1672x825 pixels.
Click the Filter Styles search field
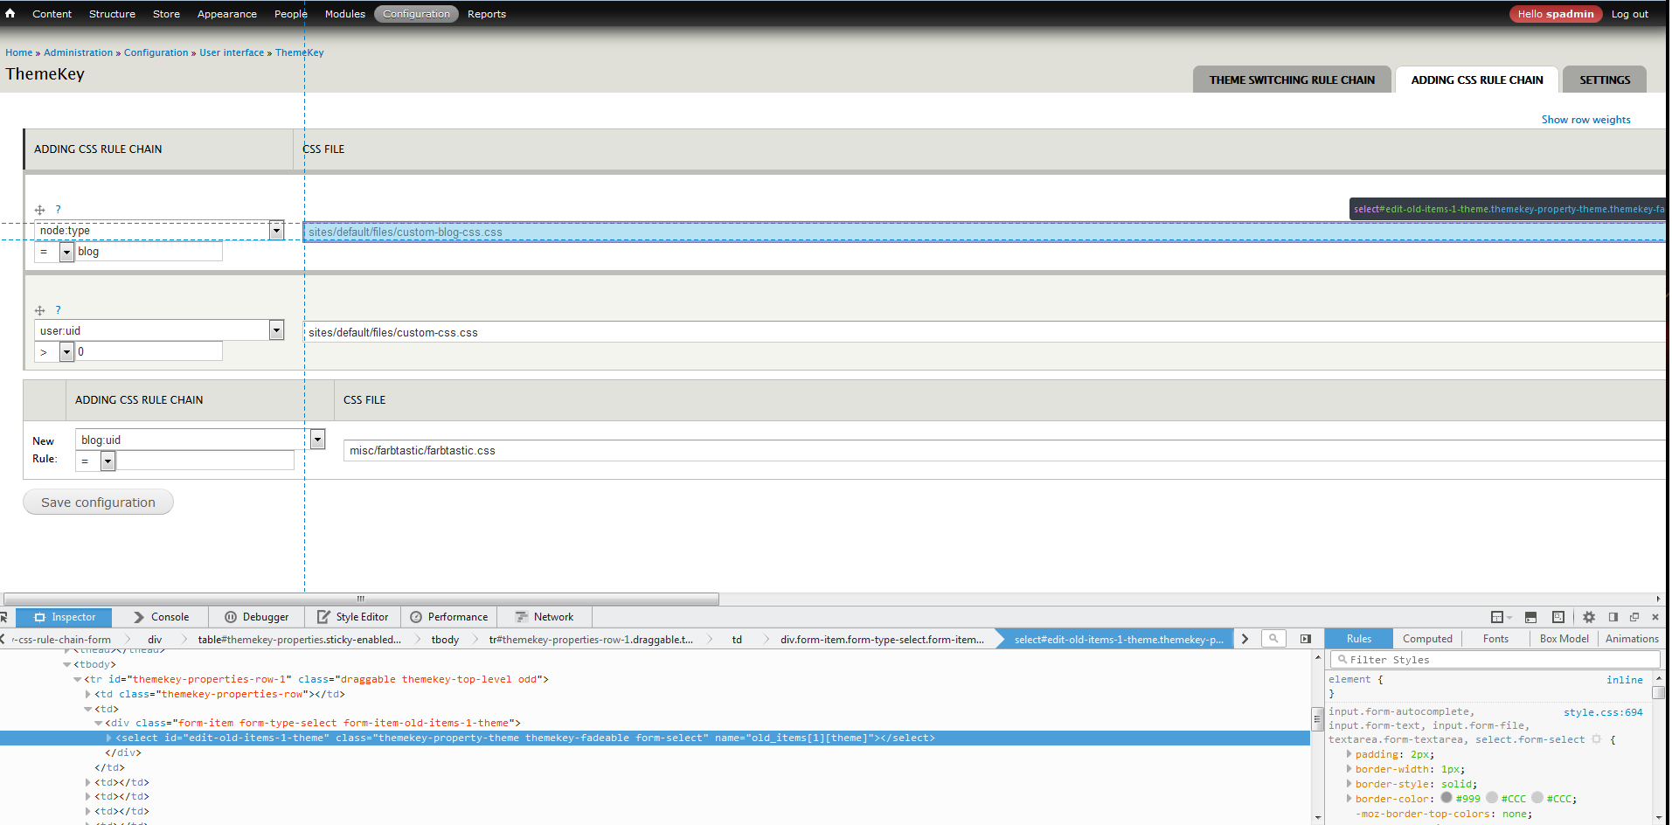click(x=1494, y=660)
